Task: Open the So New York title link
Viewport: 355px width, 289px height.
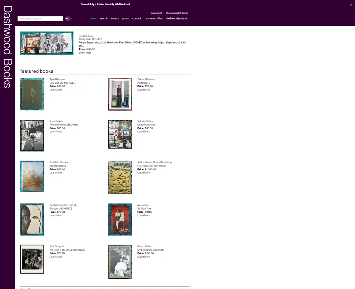Action: point(144,209)
